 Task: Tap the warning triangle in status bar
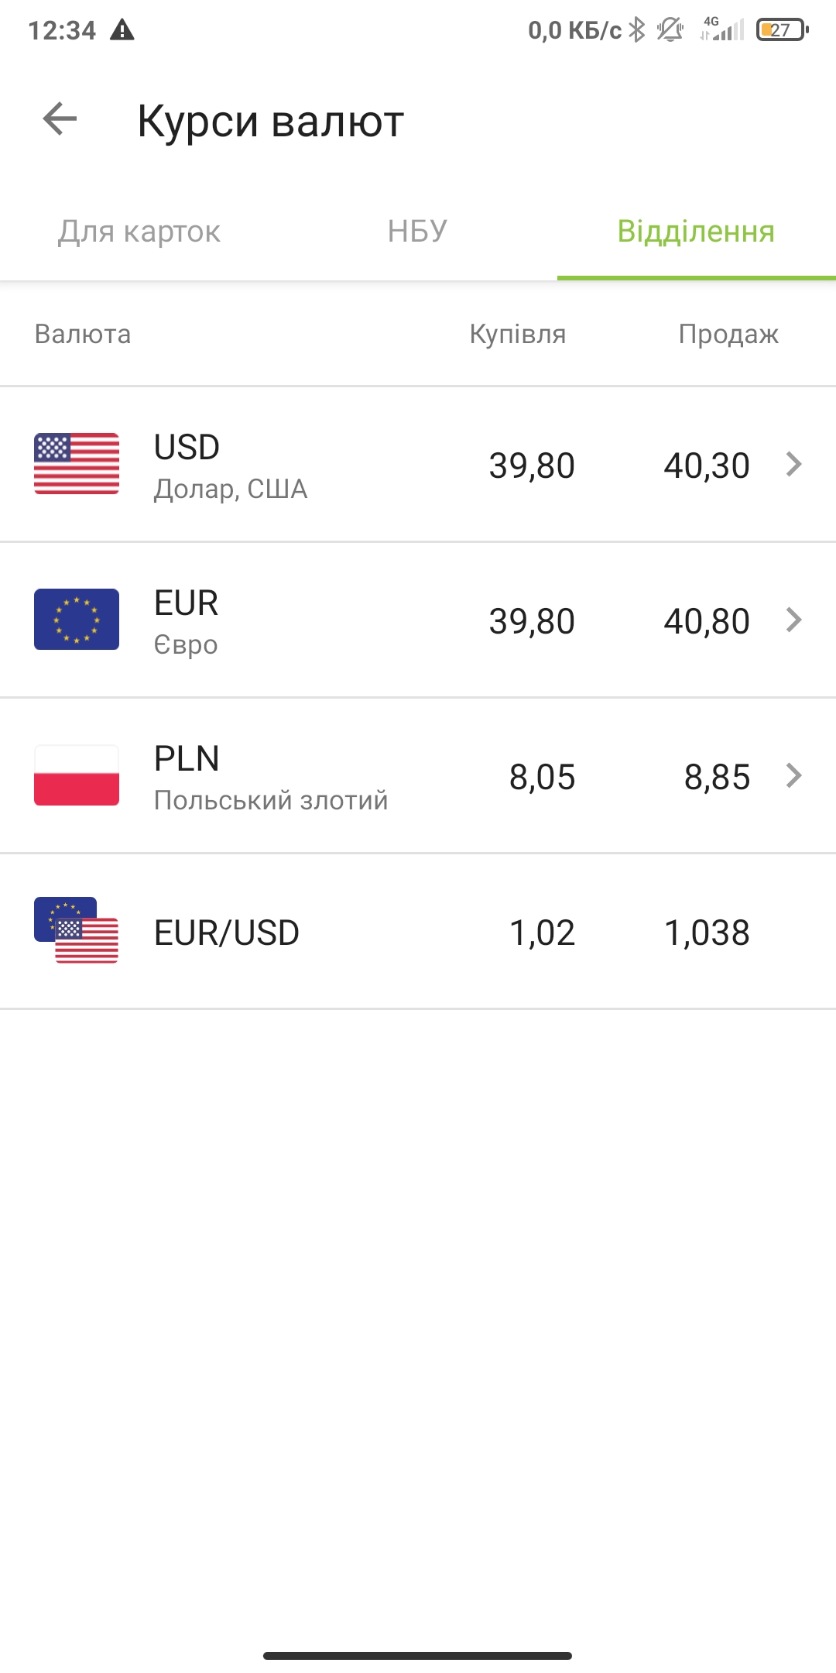[122, 30]
